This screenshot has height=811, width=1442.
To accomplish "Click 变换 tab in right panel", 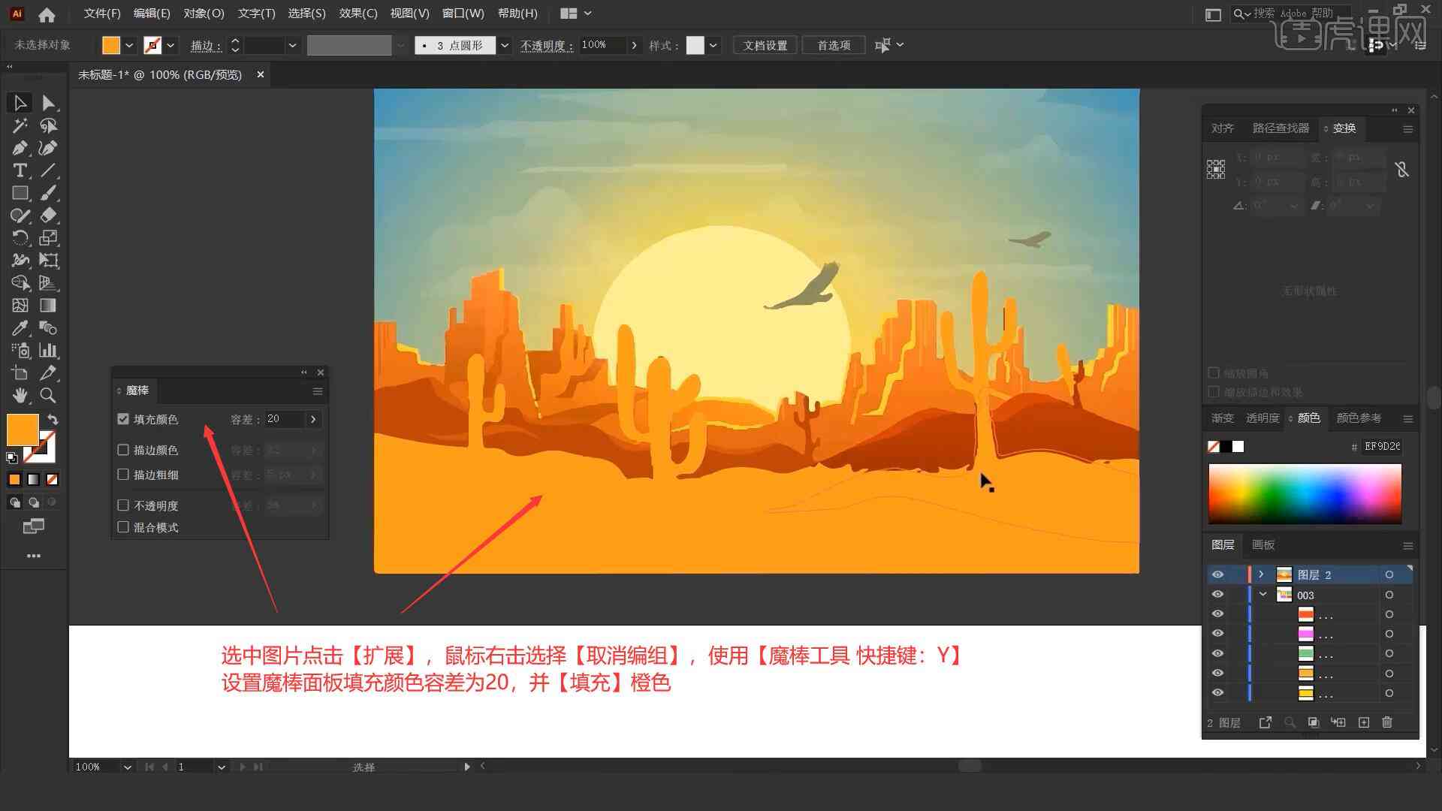I will click(x=1342, y=128).
